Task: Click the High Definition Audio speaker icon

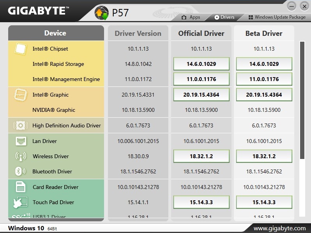Action: (20, 125)
